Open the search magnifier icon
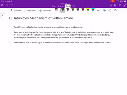 click(x=2, y=5)
